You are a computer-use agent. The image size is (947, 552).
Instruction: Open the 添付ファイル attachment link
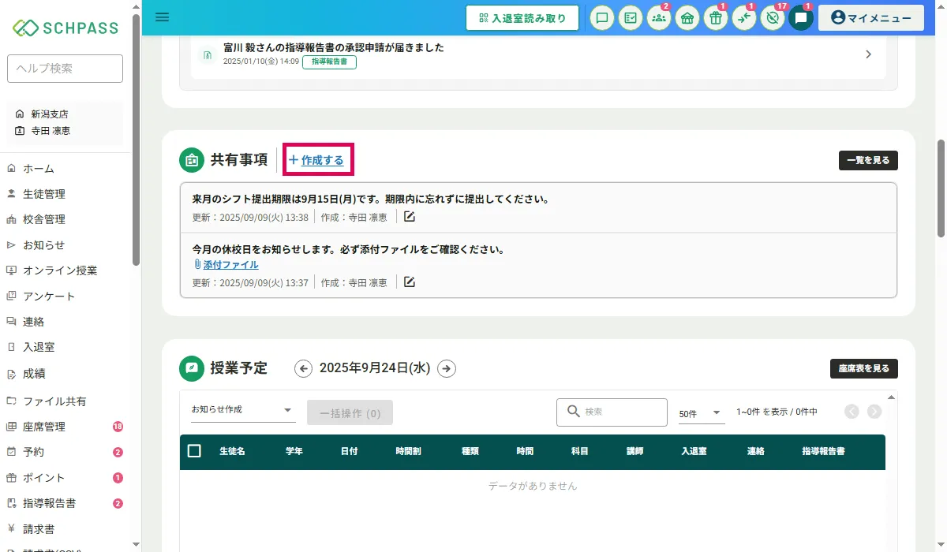tap(230, 265)
